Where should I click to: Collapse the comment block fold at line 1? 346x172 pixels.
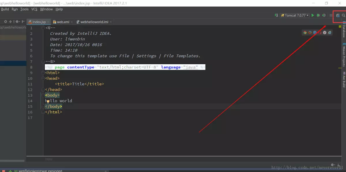pyautogui.click(x=43, y=28)
